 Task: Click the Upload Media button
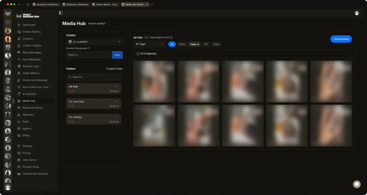341,39
